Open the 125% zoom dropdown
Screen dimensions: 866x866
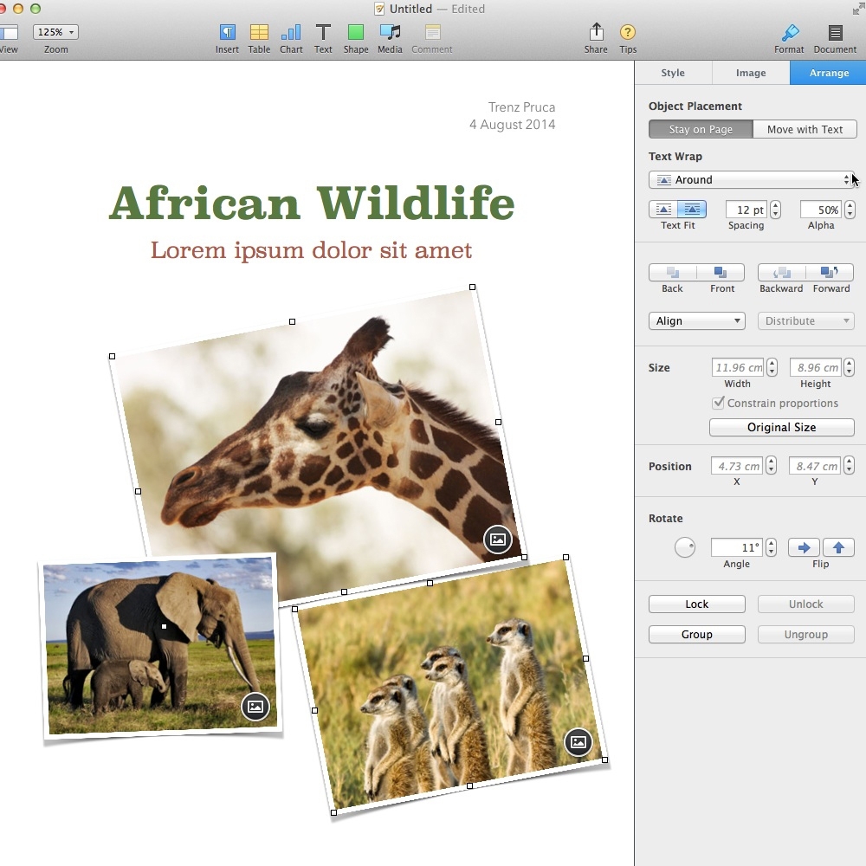pos(56,32)
